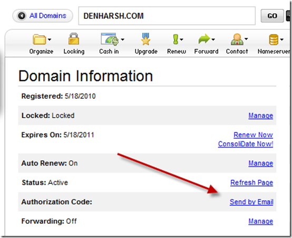
Task: Click the Renew toolbar label
Action: pos(177,51)
